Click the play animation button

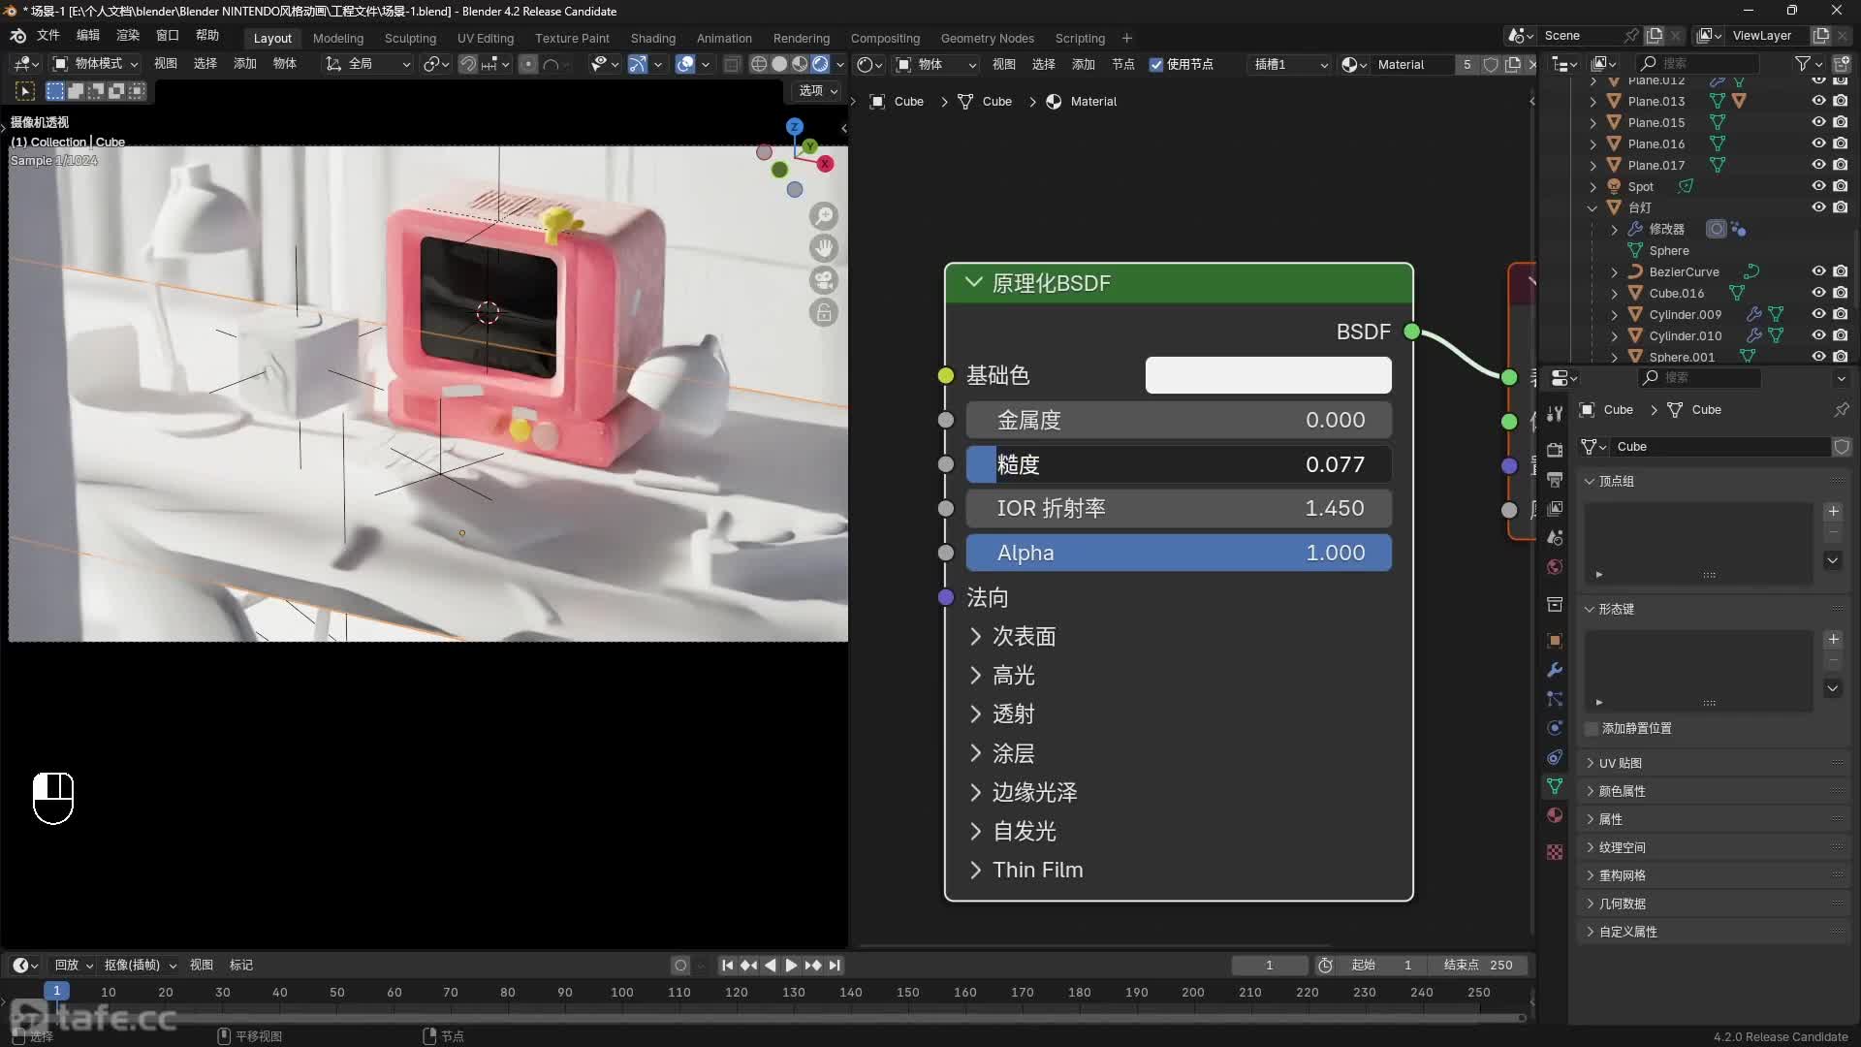[x=791, y=966]
